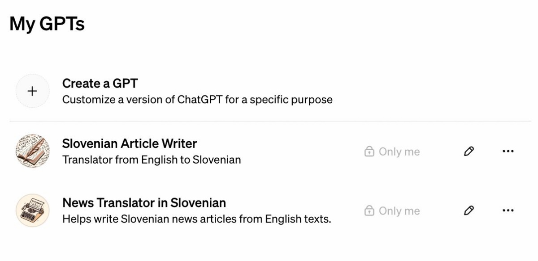Open the News Translator in Slovenian GPT
The height and width of the screenshot is (261, 538).
click(x=144, y=203)
